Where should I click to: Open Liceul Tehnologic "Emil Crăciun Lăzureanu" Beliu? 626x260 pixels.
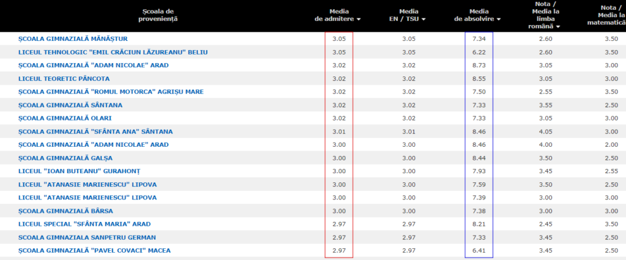113,52
